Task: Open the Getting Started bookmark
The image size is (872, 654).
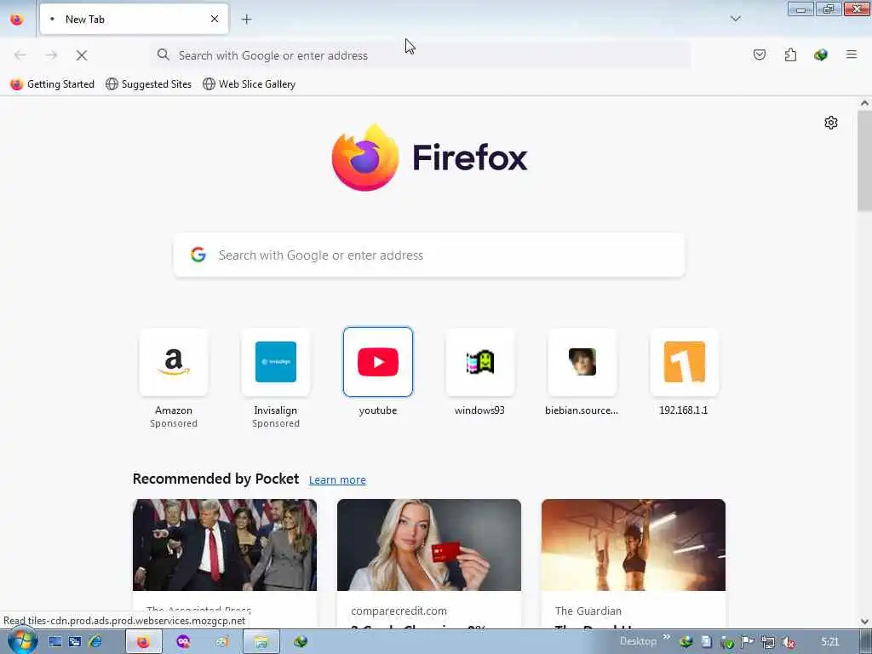Action: (53, 84)
